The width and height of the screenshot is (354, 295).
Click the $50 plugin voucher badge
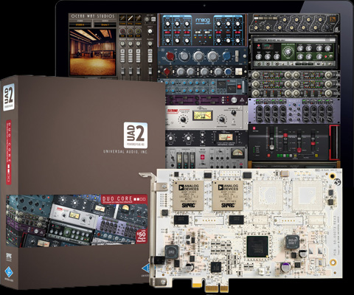(141, 237)
